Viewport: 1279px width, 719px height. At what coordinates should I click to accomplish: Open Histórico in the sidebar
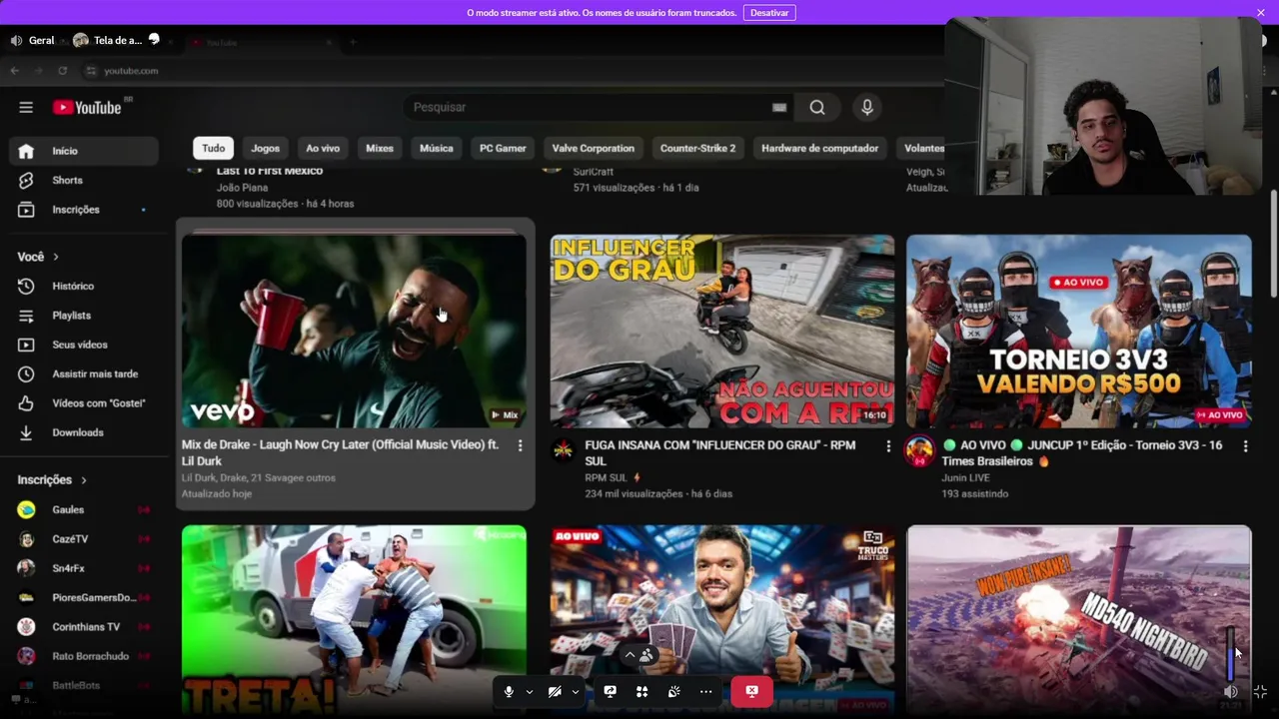[84, 286]
